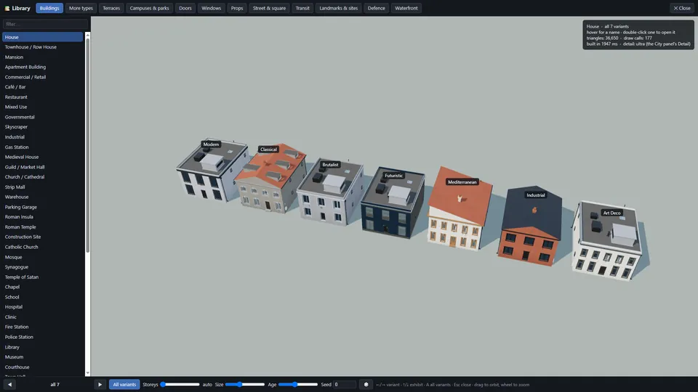Select Mixed Use in the list

pos(43,107)
